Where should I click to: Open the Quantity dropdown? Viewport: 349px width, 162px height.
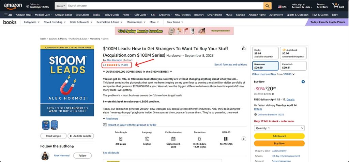tap(279, 128)
